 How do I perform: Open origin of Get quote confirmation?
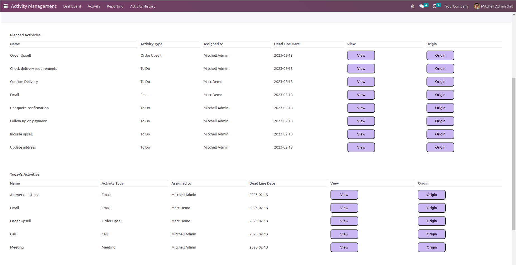[x=440, y=108]
